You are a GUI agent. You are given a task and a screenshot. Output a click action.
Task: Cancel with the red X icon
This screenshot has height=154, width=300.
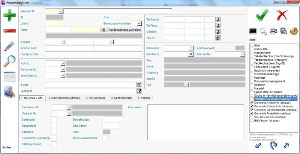point(282,16)
